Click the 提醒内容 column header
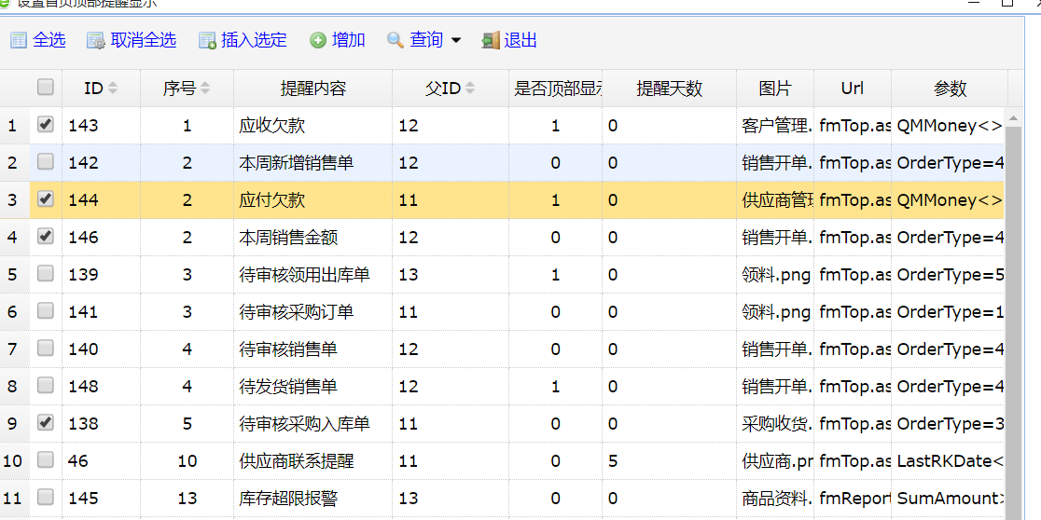This screenshot has width=1041, height=520. [x=312, y=89]
